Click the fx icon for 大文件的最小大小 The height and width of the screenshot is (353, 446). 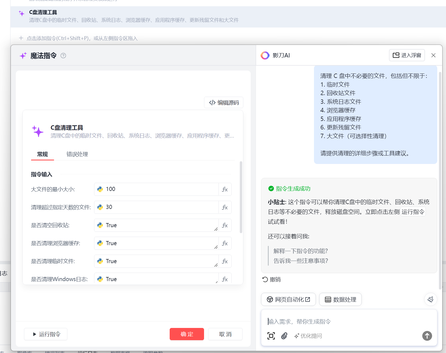[225, 189]
